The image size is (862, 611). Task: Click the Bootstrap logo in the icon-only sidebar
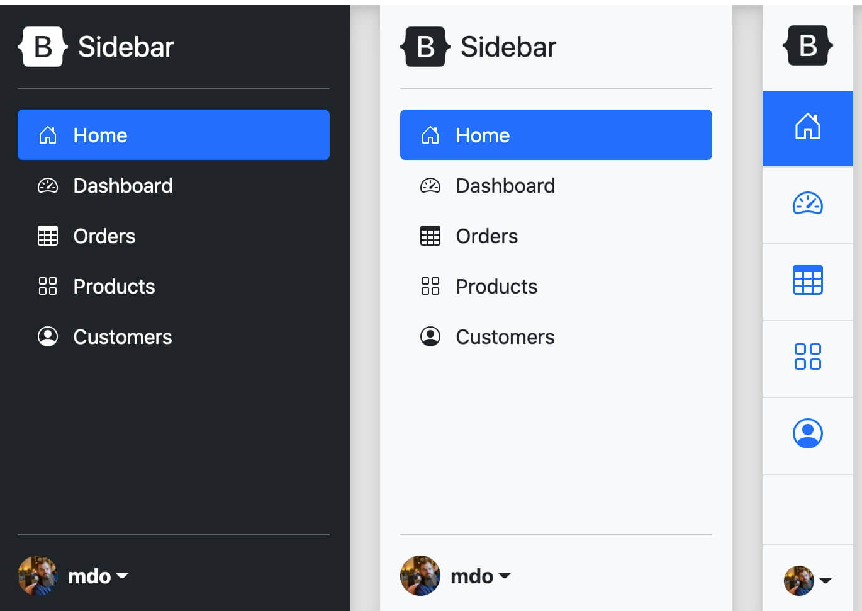[x=808, y=46]
